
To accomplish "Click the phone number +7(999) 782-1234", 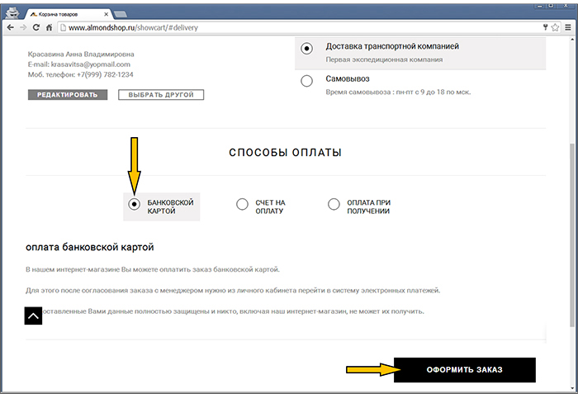I will [105, 74].
